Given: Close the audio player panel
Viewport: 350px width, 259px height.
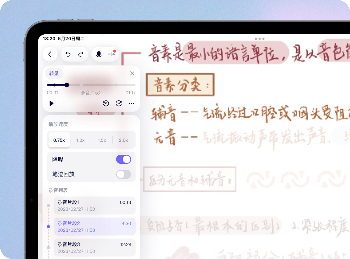Looking at the screenshot, I should coord(132,73).
